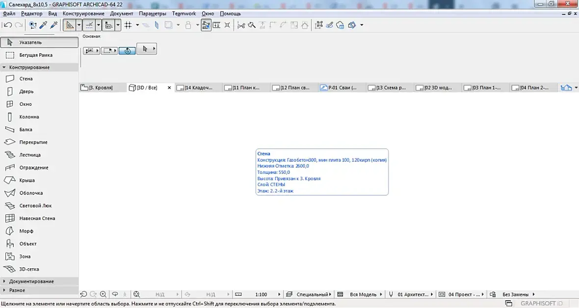Screen dimensions: 579x308
Task: Select the 3D-сетка mesh tool
Action: tap(39, 269)
